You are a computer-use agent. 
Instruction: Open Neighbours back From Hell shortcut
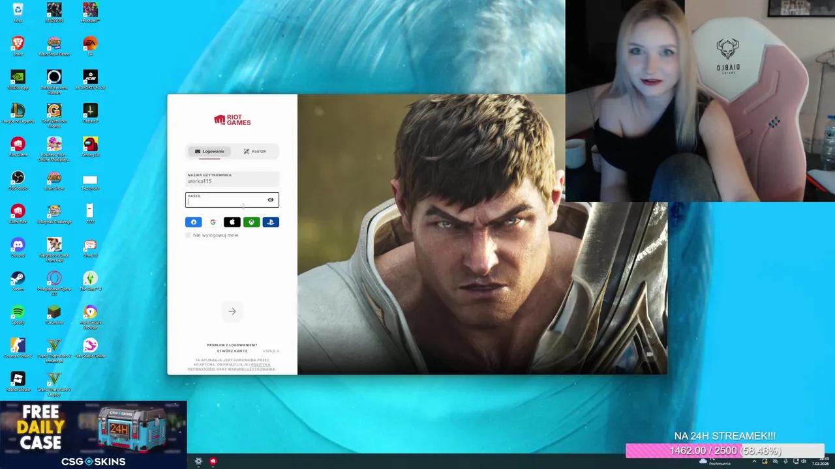tap(54, 249)
